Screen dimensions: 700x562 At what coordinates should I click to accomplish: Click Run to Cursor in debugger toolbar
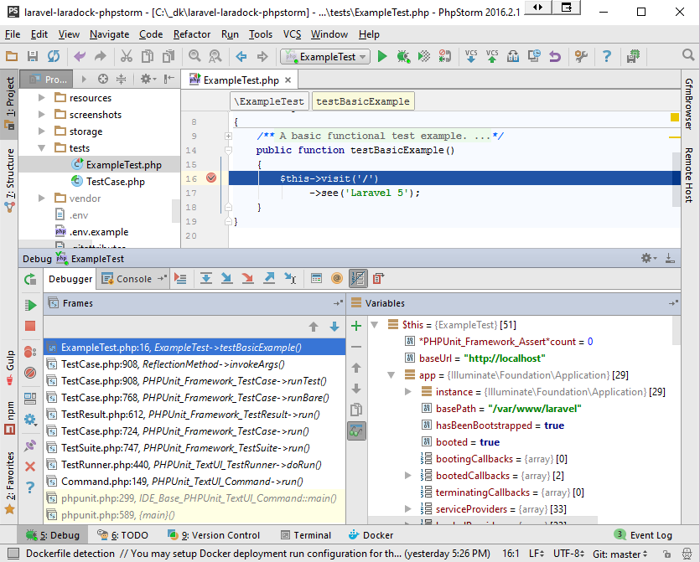pos(290,279)
